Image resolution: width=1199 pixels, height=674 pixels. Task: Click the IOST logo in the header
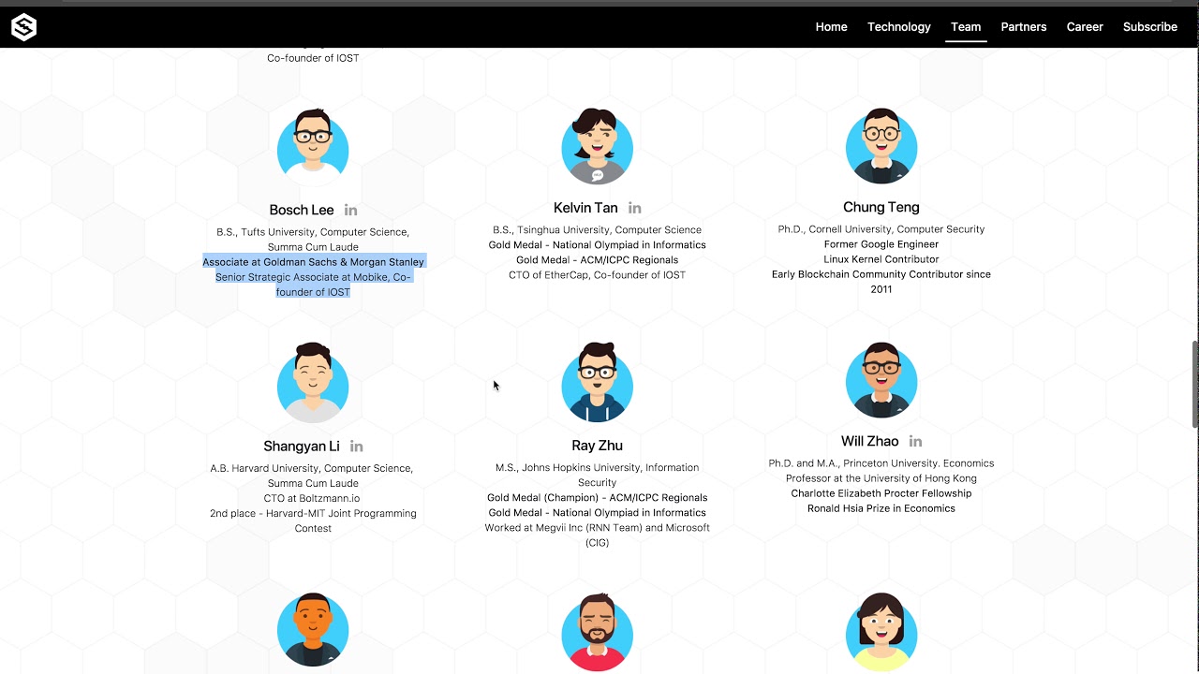coord(23,28)
